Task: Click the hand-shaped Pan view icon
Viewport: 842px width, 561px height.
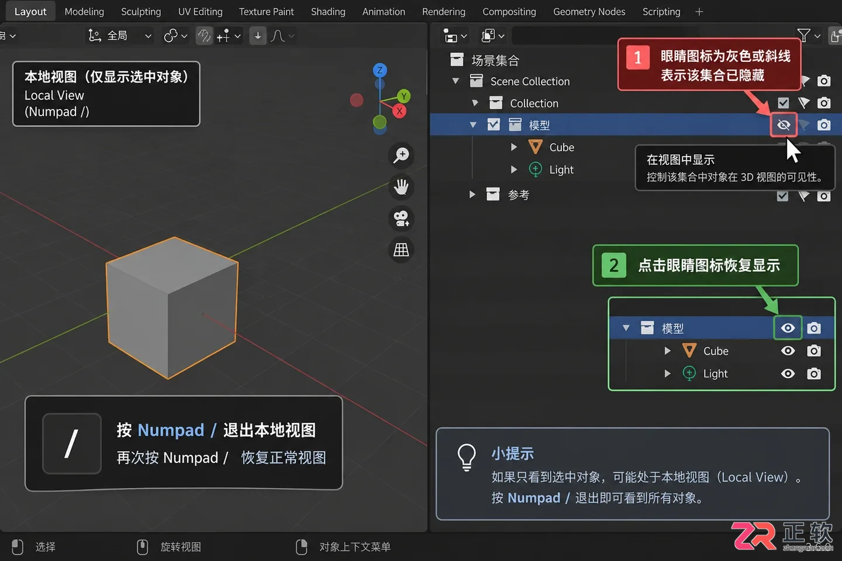Action: pyautogui.click(x=402, y=187)
